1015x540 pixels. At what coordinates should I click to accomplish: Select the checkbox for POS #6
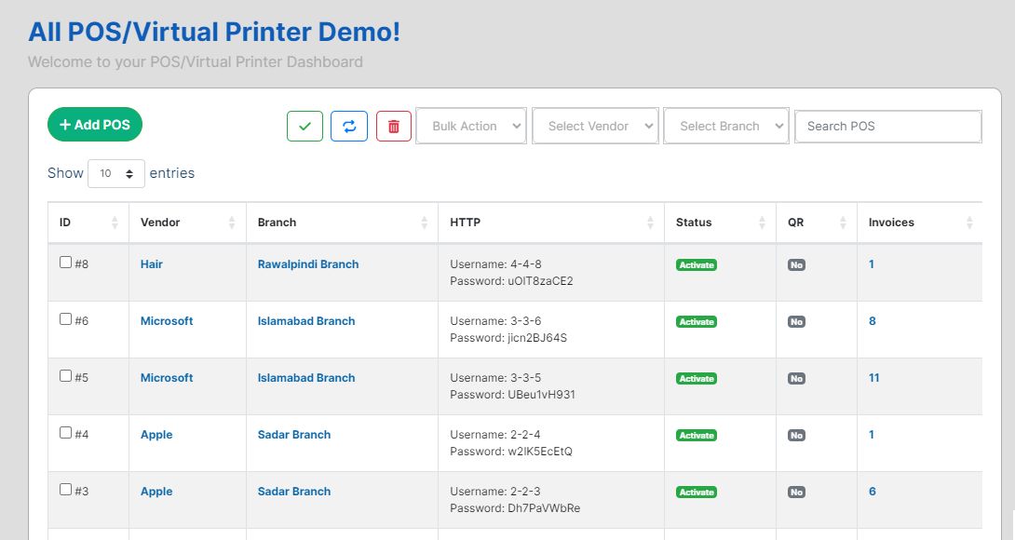pyautogui.click(x=66, y=319)
